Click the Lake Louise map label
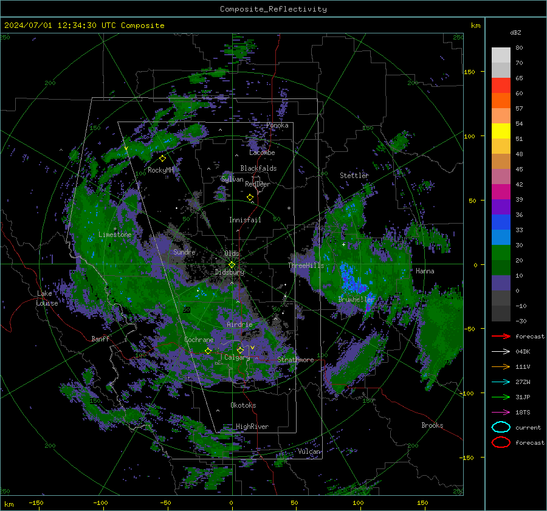The image size is (547, 511). [x=47, y=298]
